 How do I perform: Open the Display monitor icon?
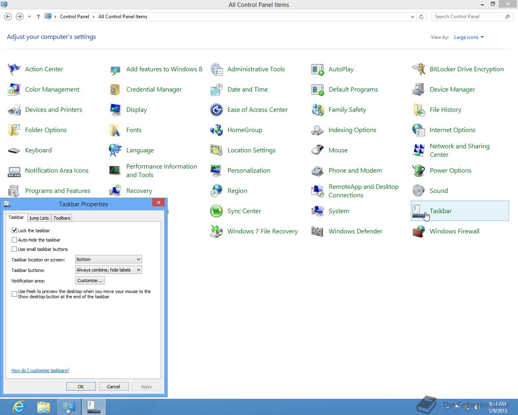pos(115,110)
